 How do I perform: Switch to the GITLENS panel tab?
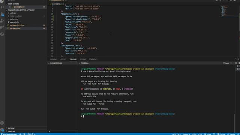click(83, 59)
